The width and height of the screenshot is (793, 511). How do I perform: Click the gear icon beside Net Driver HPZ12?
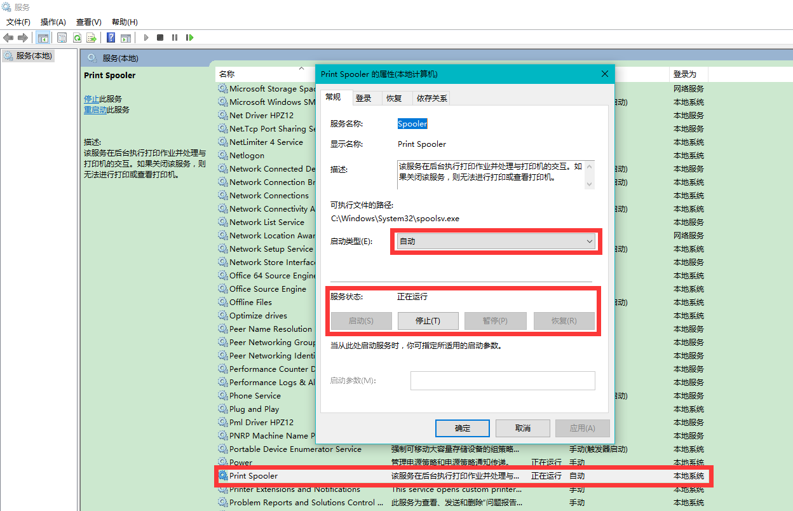click(223, 115)
